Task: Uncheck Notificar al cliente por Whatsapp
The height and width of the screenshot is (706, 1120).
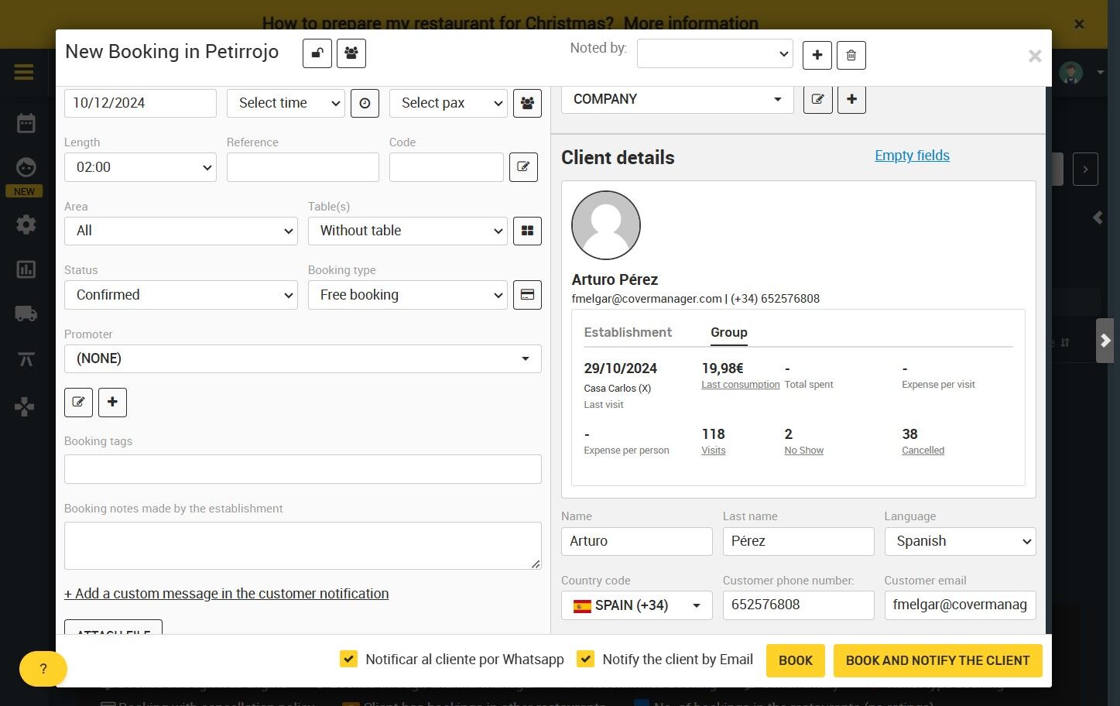Action: pos(348,659)
